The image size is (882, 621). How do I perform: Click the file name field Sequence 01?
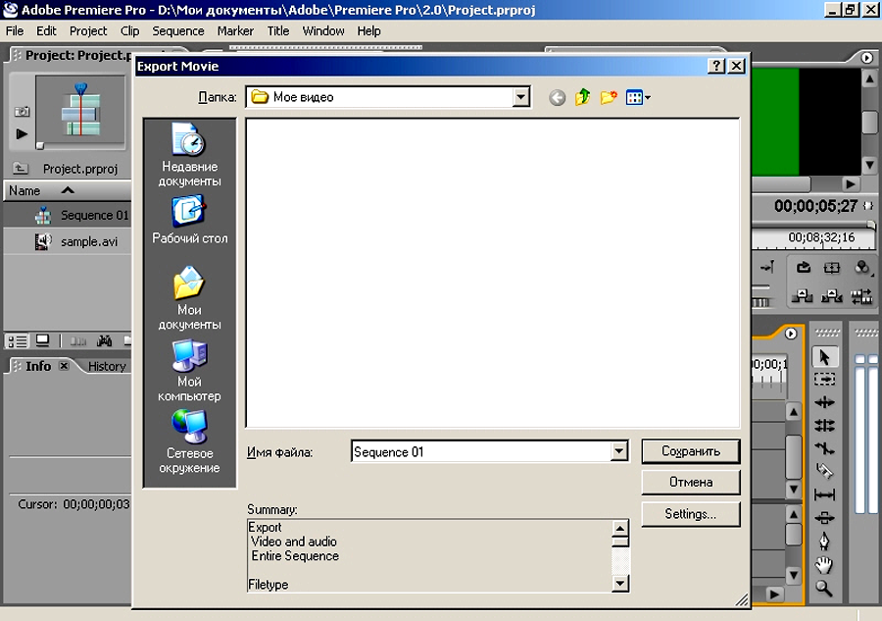coord(481,452)
